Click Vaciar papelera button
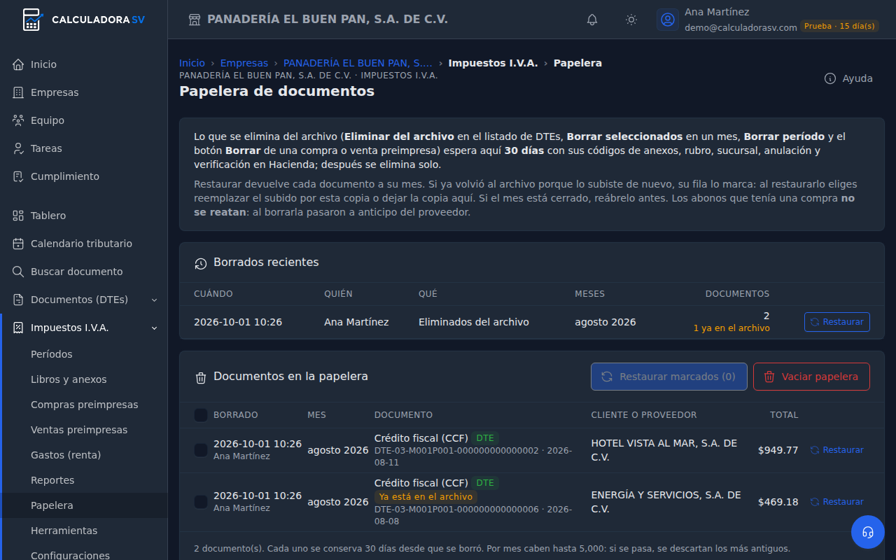Viewport: 896px width, 560px height. (x=811, y=377)
